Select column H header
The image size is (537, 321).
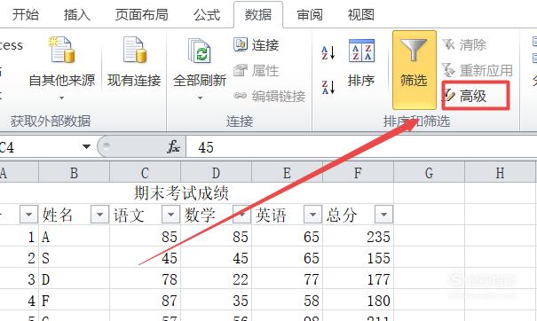point(501,173)
